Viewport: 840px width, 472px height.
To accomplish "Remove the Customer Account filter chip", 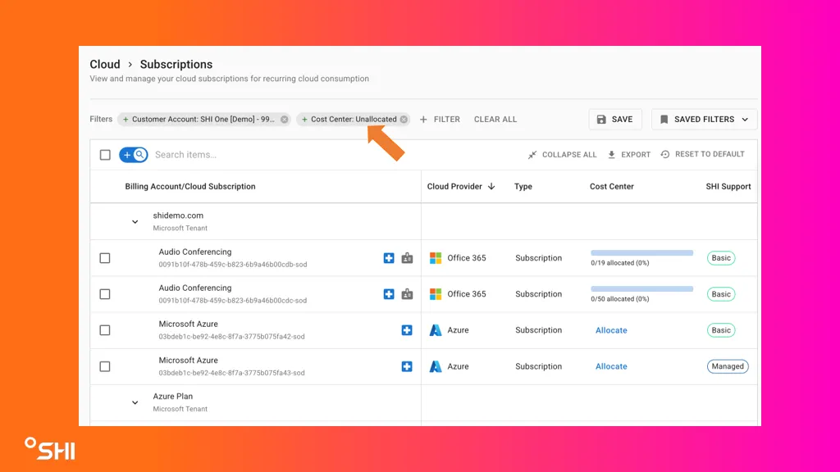I will (x=285, y=120).
